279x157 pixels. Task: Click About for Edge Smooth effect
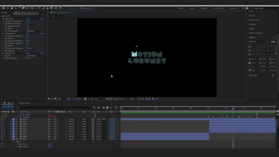[42, 34]
